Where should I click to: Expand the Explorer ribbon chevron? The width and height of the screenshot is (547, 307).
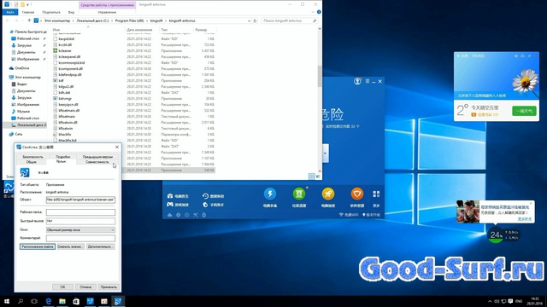coord(313,12)
